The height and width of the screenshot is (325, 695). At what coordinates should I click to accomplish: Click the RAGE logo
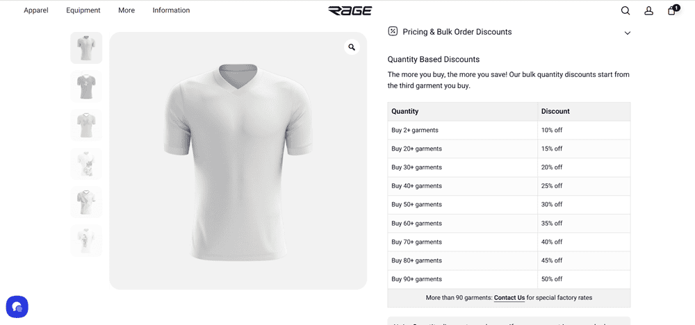(x=350, y=10)
